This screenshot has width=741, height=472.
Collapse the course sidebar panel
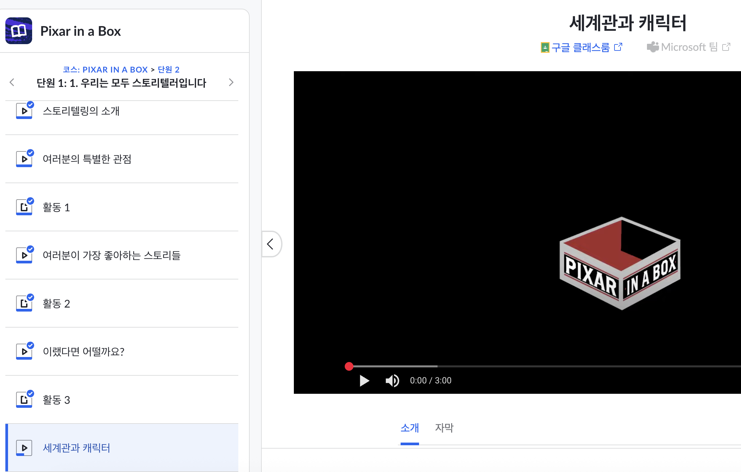pos(270,244)
